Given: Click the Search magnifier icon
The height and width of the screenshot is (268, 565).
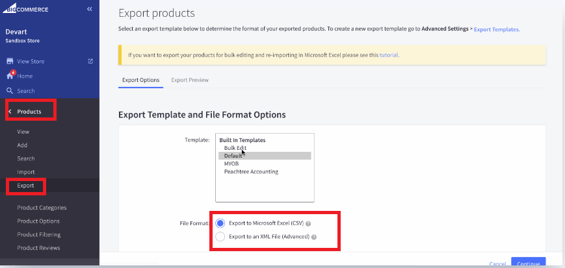Looking at the screenshot, I should tap(10, 91).
